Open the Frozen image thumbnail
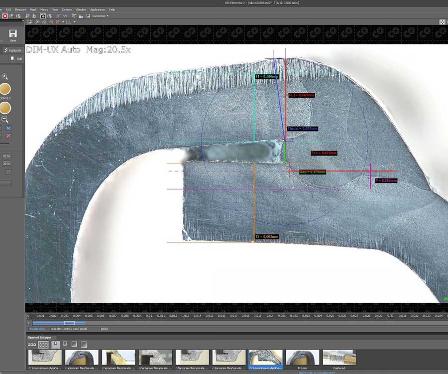 (x=303, y=357)
